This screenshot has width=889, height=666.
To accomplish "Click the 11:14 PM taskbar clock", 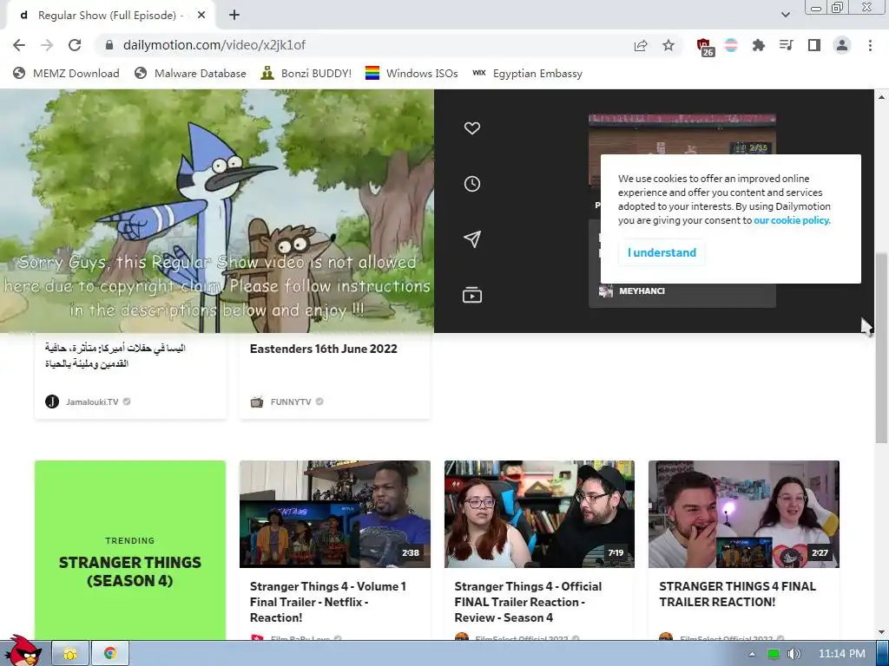I will [841, 654].
